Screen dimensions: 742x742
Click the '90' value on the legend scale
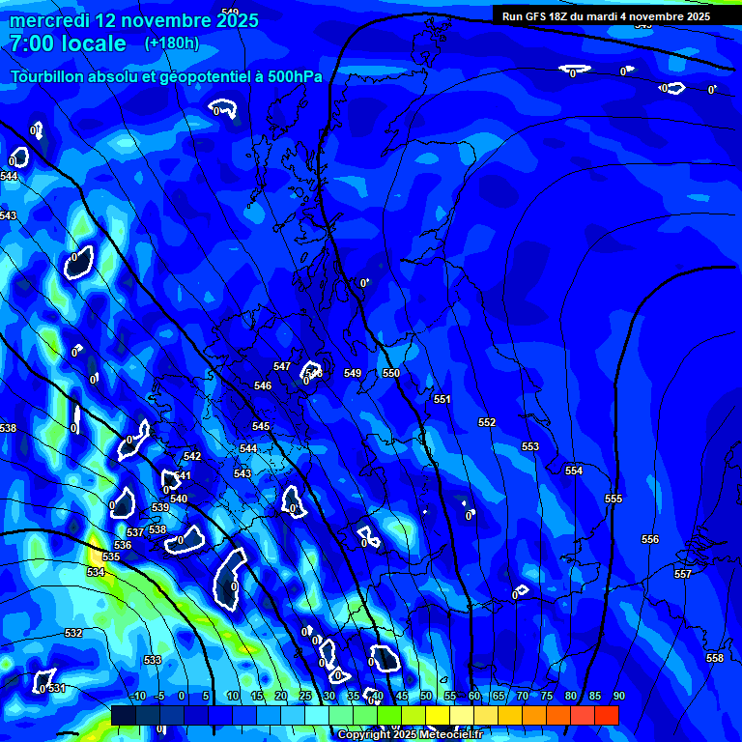coord(618,697)
